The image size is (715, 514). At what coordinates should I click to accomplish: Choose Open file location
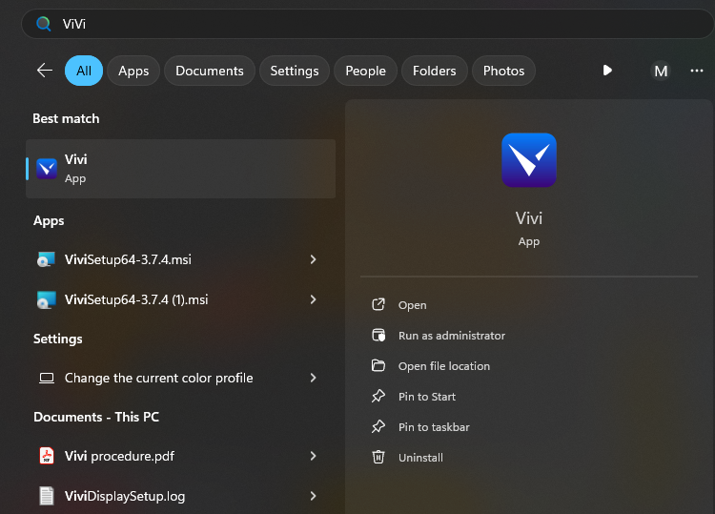point(444,366)
